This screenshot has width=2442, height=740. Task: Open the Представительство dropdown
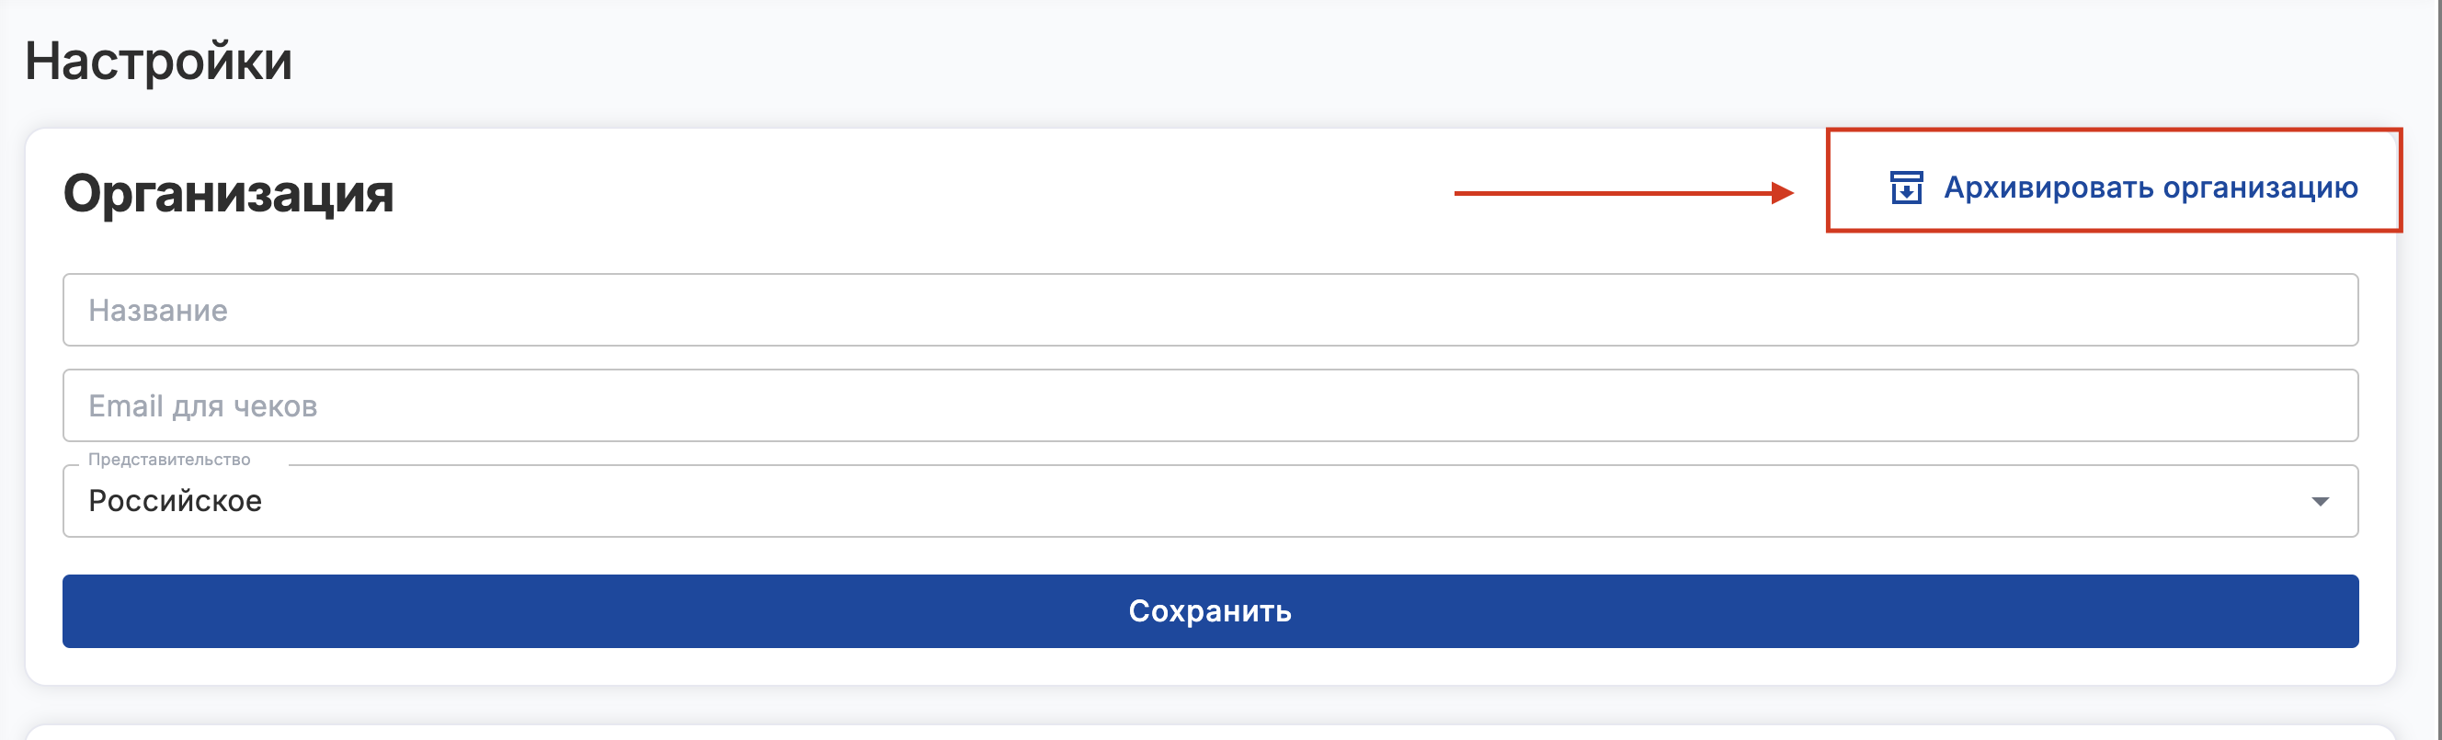pos(1210,501)
